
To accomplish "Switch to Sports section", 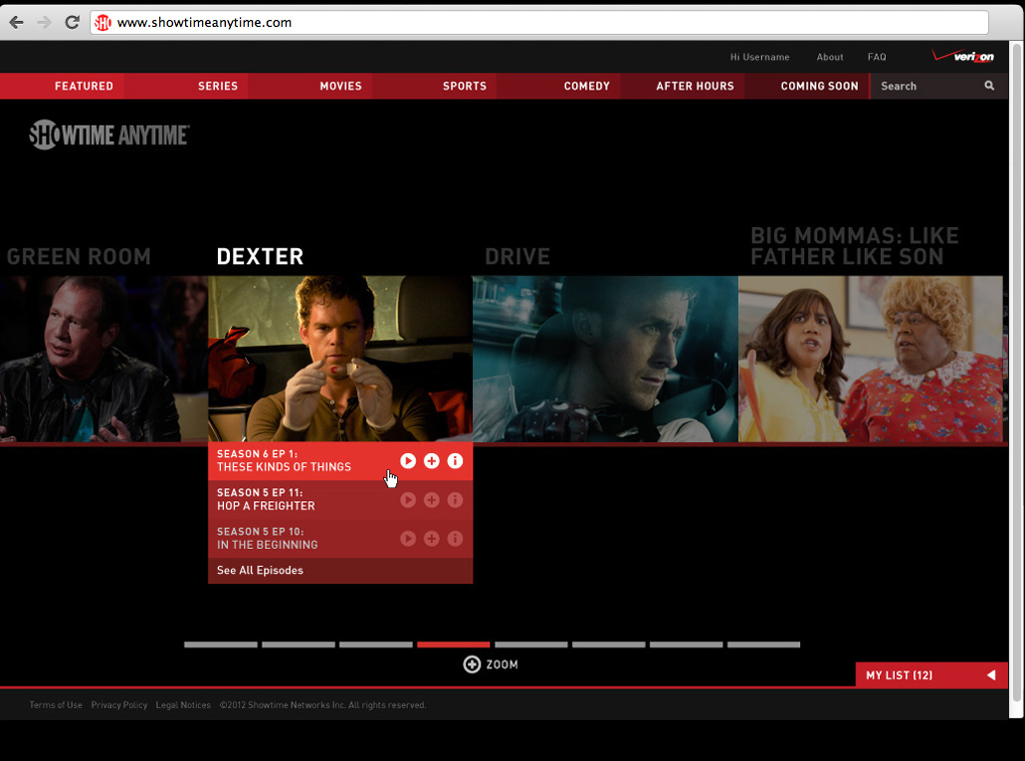I will tap(464, 86).
